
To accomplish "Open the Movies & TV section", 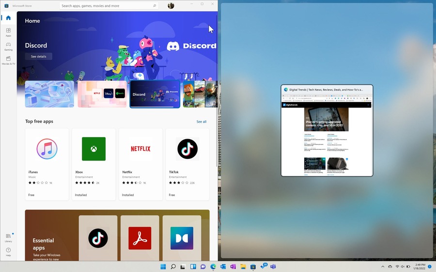I will click(8, 60).
